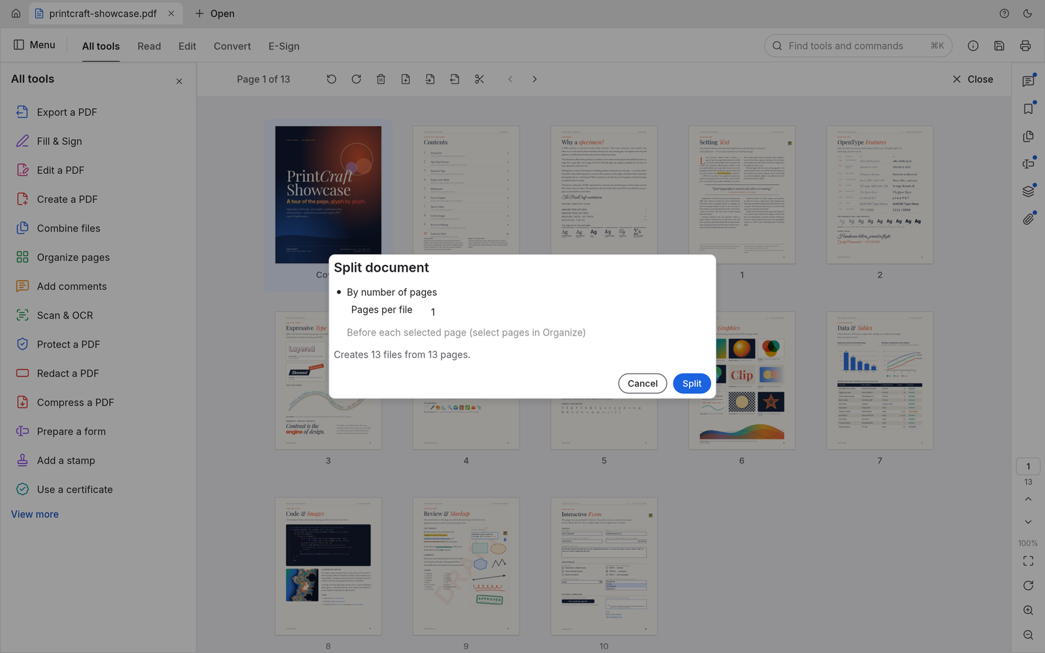The height and width of the screenshot is (653, 1045).
Task: Click the scissors split icon
Action: tap(479, 79)
